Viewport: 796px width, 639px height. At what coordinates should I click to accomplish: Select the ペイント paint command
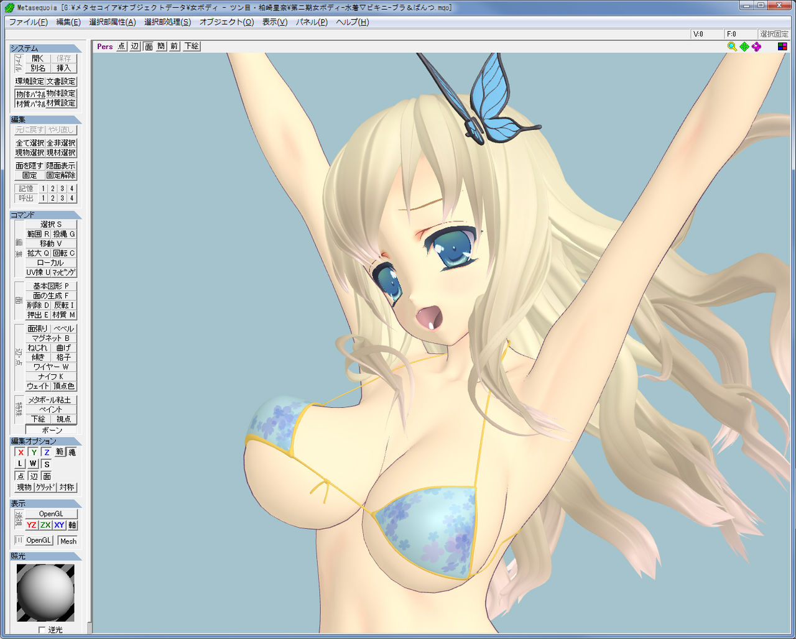[x=51, y=410]
